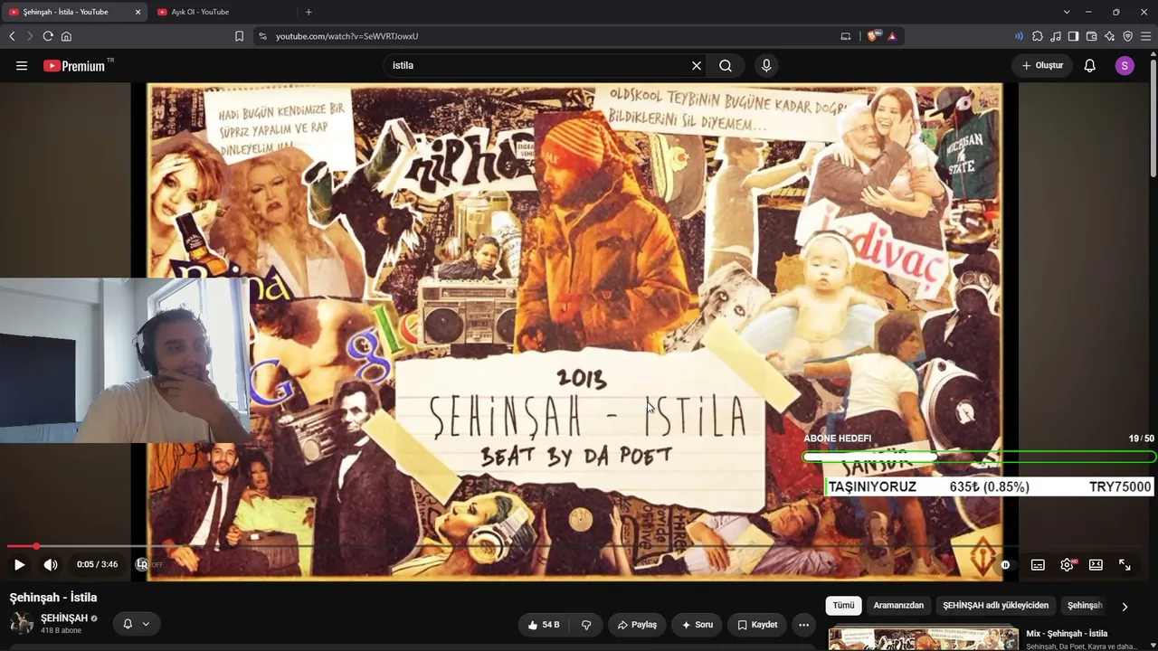Open the browser main menu
1158x651 pixels.
point(1145,36)
